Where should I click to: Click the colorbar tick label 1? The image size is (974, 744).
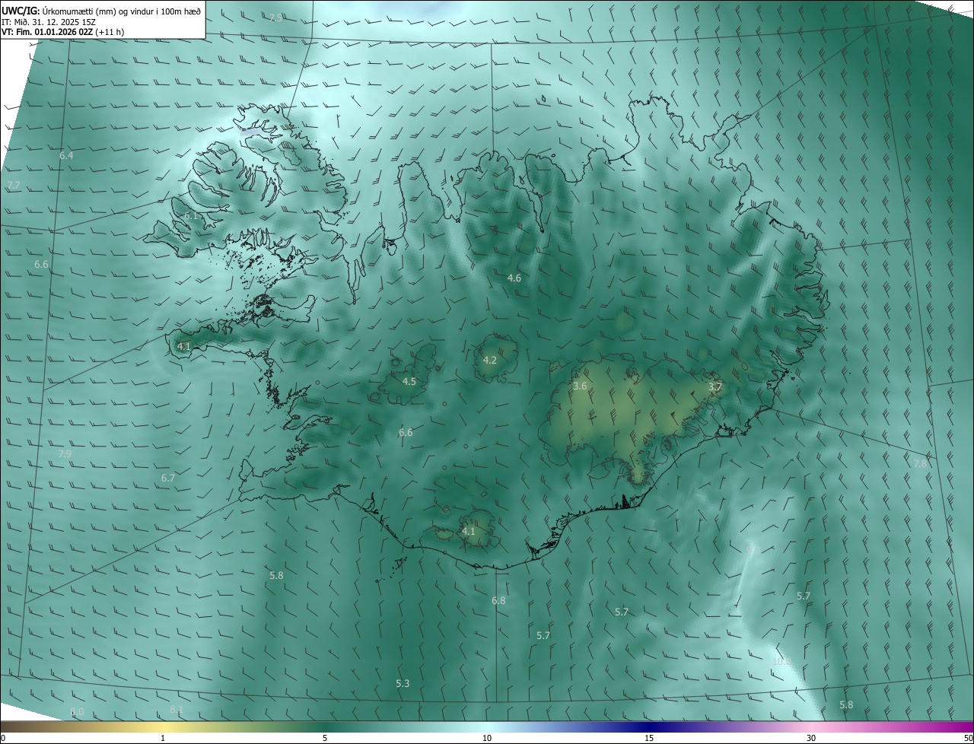(163, 738)
